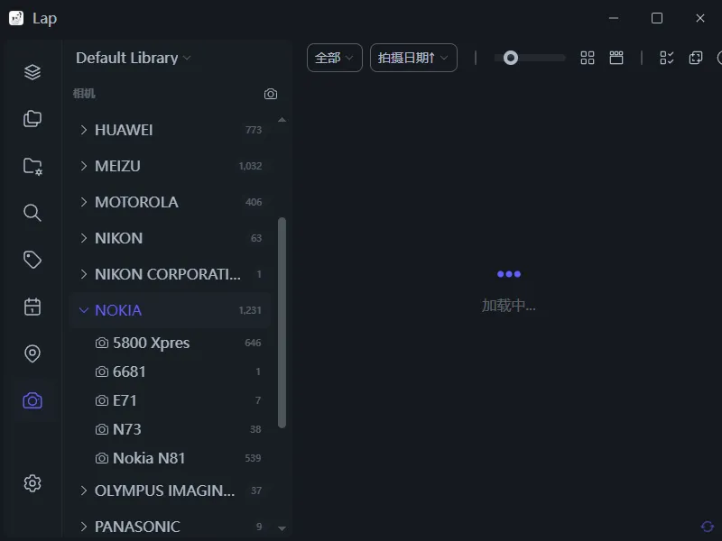This screenshot has width=722, height=541.
Task: Click the NOKIA count 1,231
Action: click(250, 310)
